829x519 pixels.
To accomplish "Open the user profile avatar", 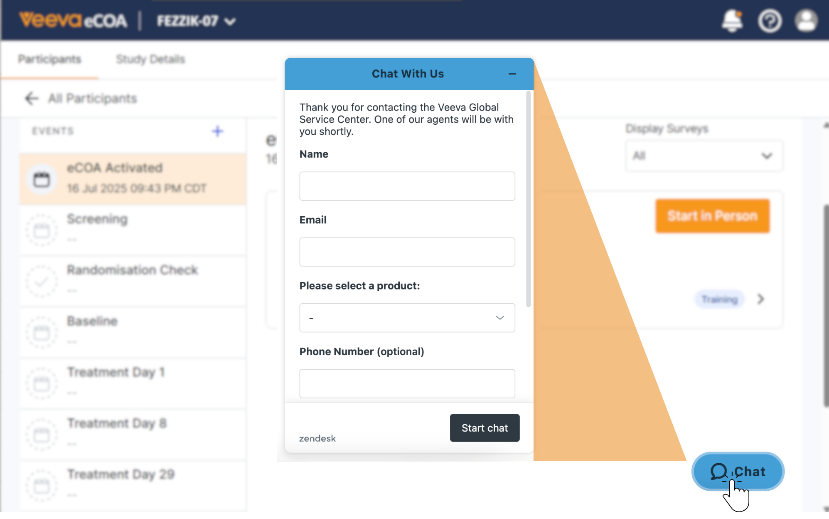I will click(806, 21).
